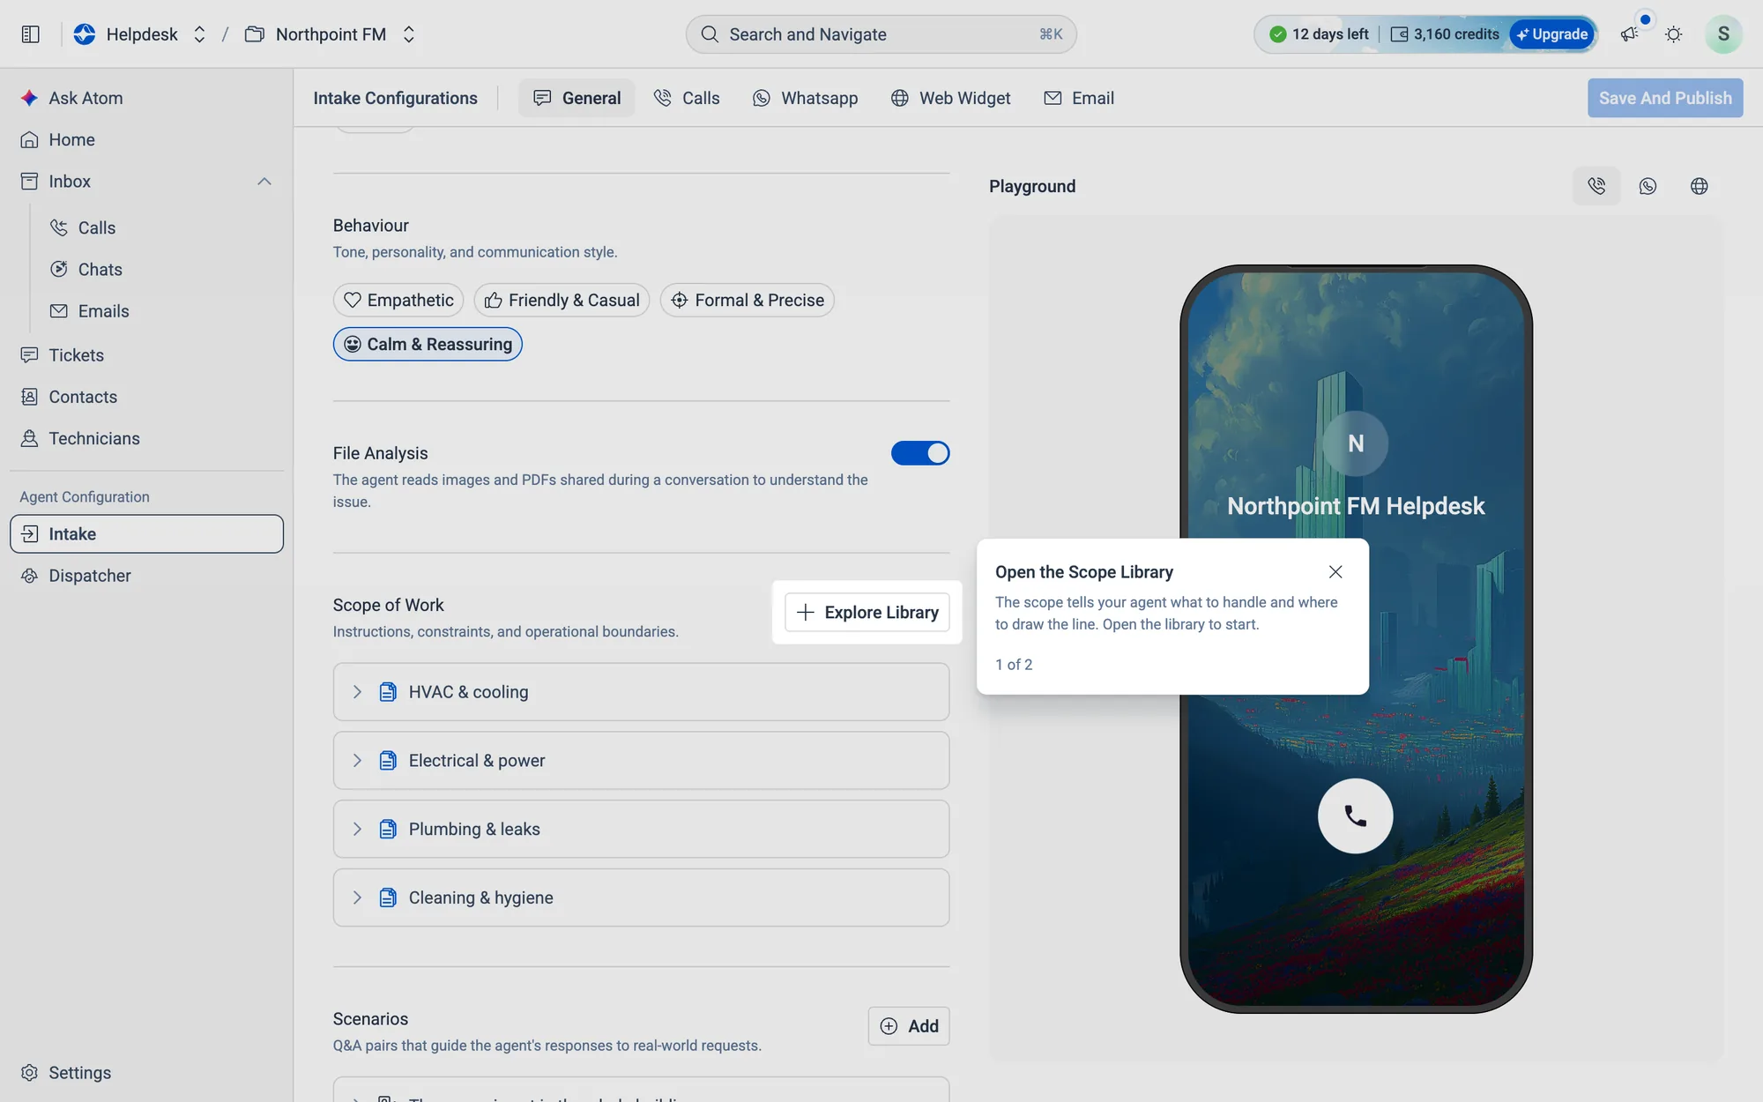Select Empathetic behaviour style

tap(398, 300)
